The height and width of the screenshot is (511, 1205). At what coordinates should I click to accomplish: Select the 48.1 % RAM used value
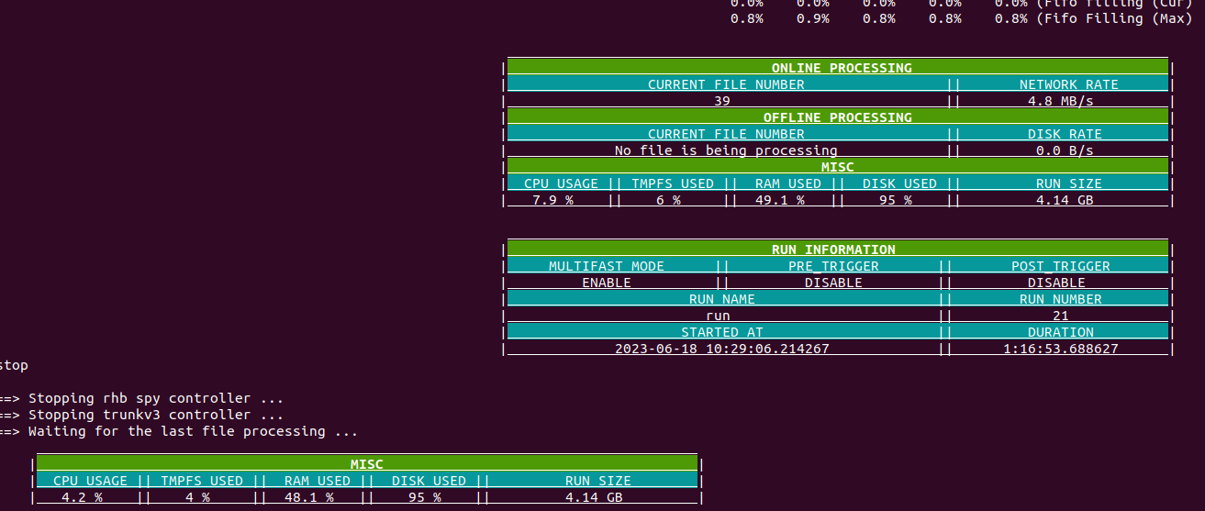(x=308, y=497)
